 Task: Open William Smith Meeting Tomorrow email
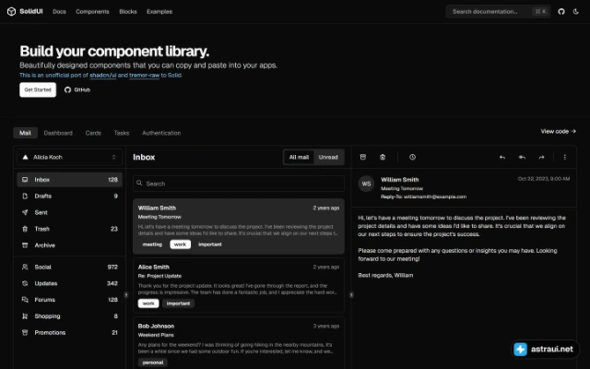(239, 226)
